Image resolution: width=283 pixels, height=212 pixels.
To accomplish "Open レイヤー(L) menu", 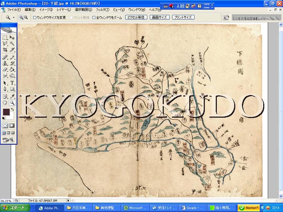I will (x=64, y=10).
